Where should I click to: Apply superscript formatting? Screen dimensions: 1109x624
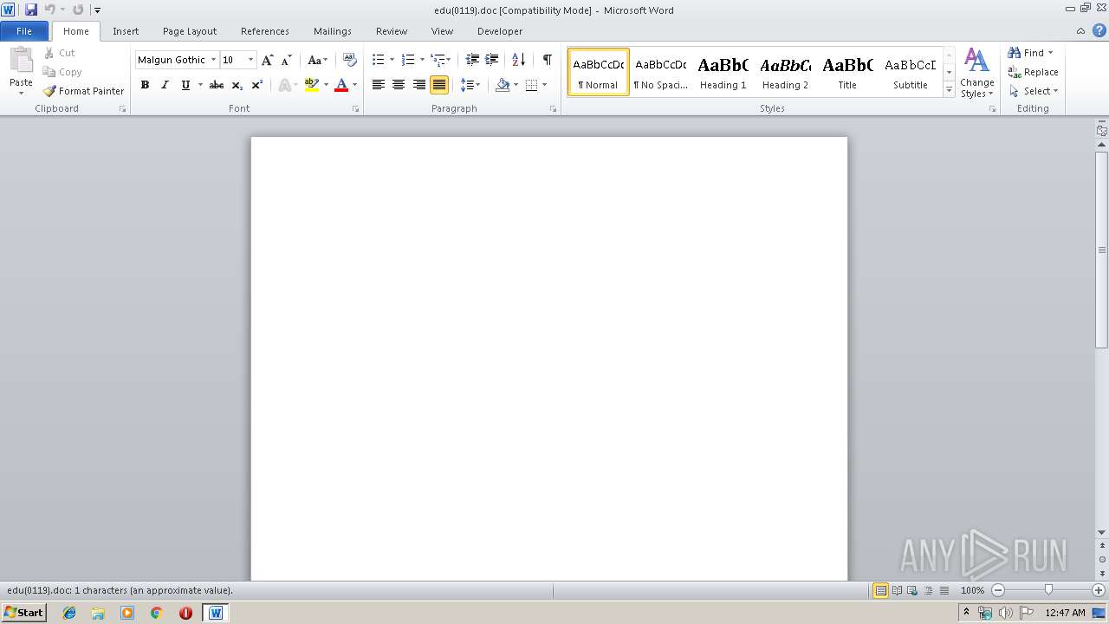[x=256, y=85]
